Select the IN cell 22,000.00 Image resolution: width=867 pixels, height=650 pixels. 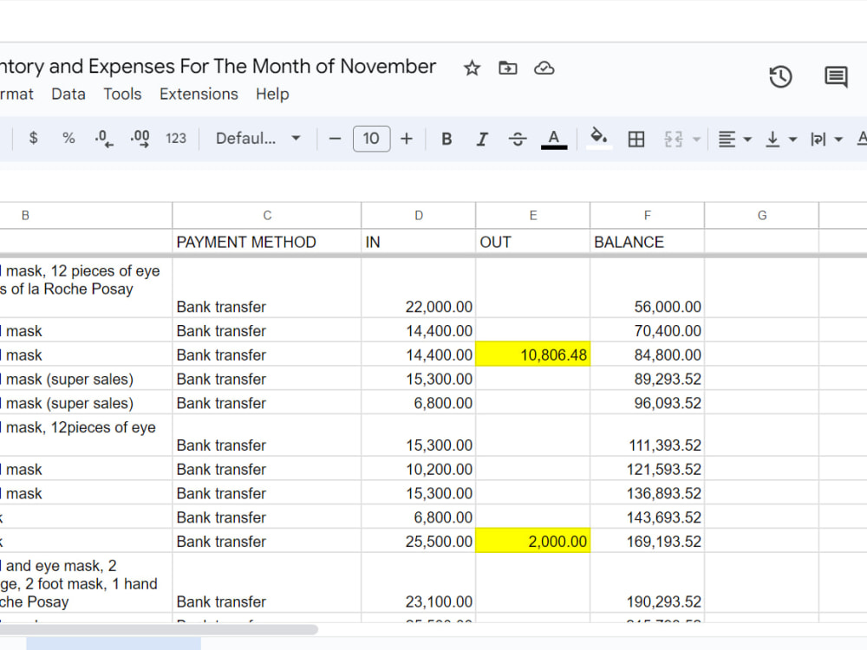pos(419,288)
